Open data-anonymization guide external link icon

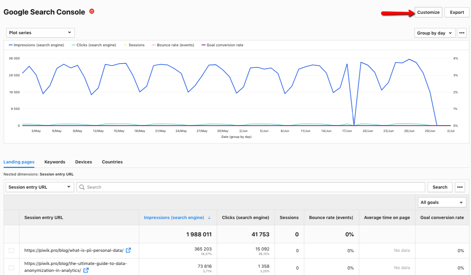[x=86, y=270]
